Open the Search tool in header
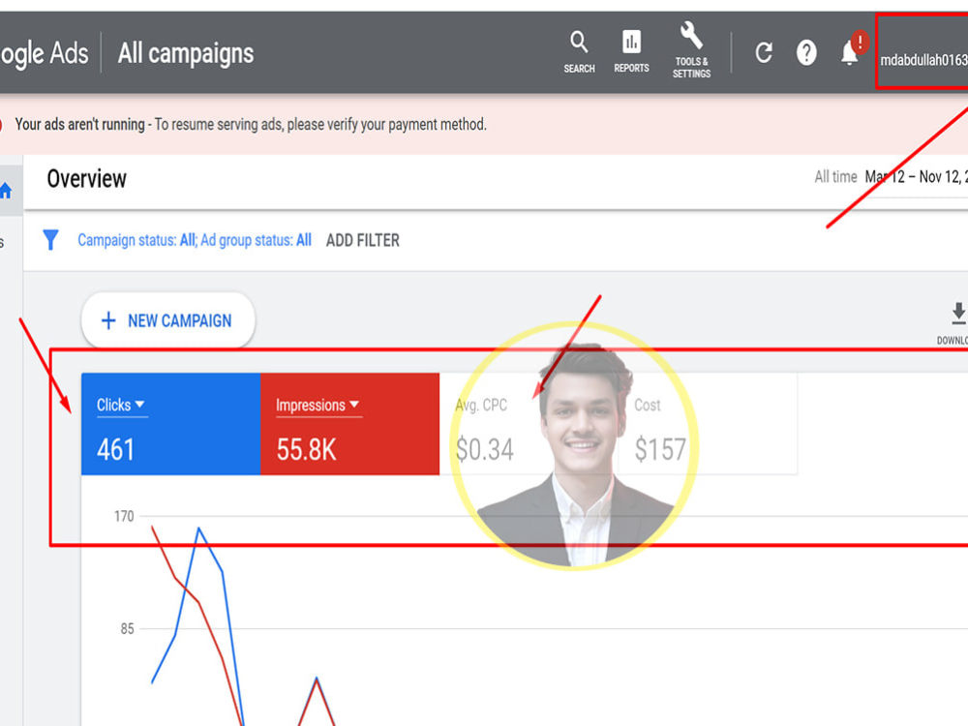Viewport: 968px width, 726px height. [x=579, y=52]
